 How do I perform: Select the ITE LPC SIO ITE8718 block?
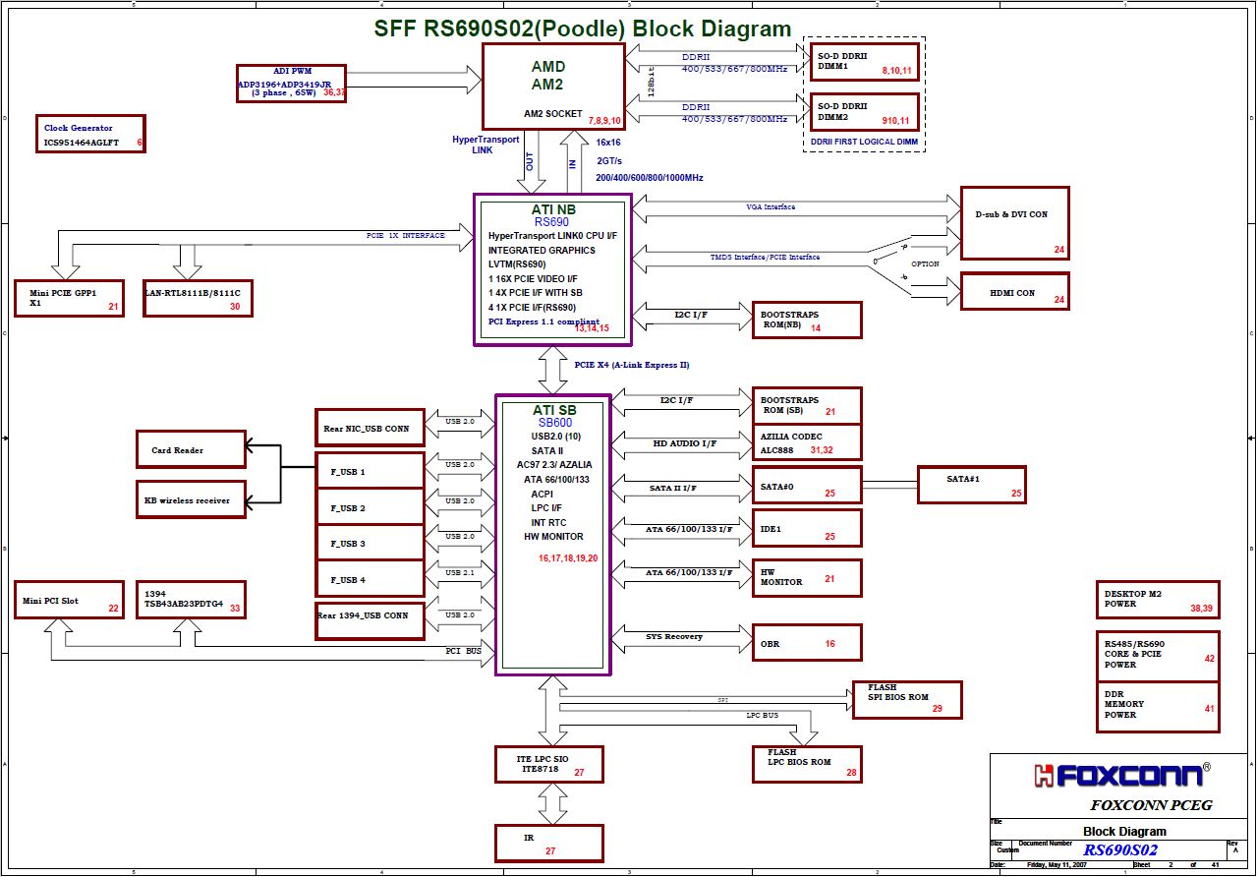(x=548, y=764)
